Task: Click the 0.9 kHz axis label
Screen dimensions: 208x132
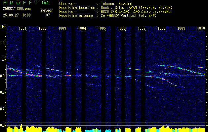Action: coord(3,76)
